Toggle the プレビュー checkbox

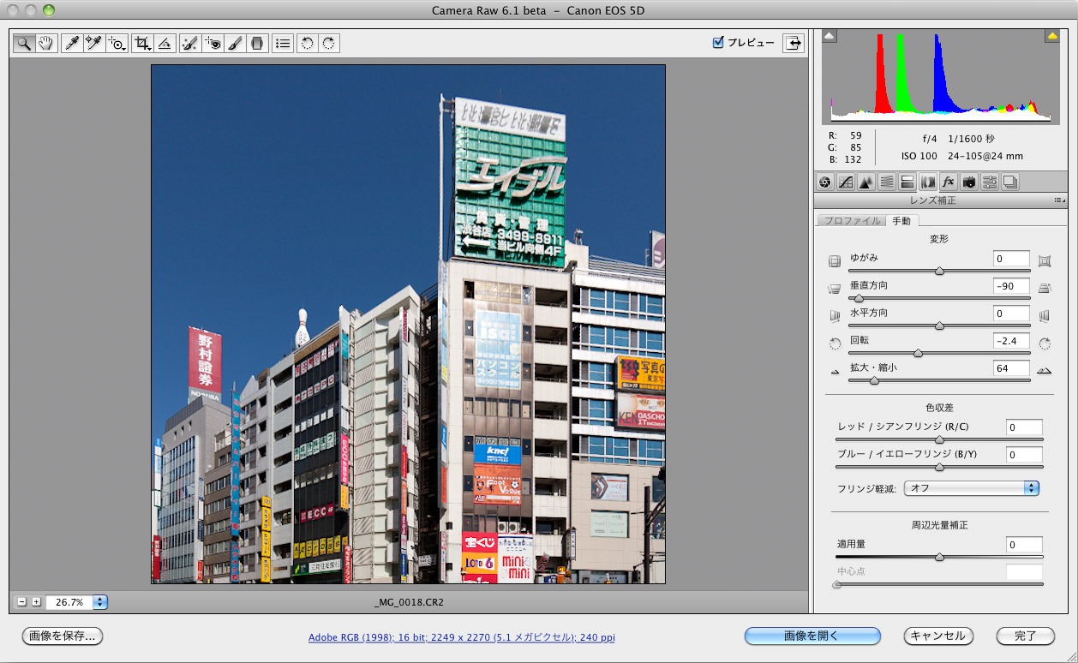click(718, 42)
